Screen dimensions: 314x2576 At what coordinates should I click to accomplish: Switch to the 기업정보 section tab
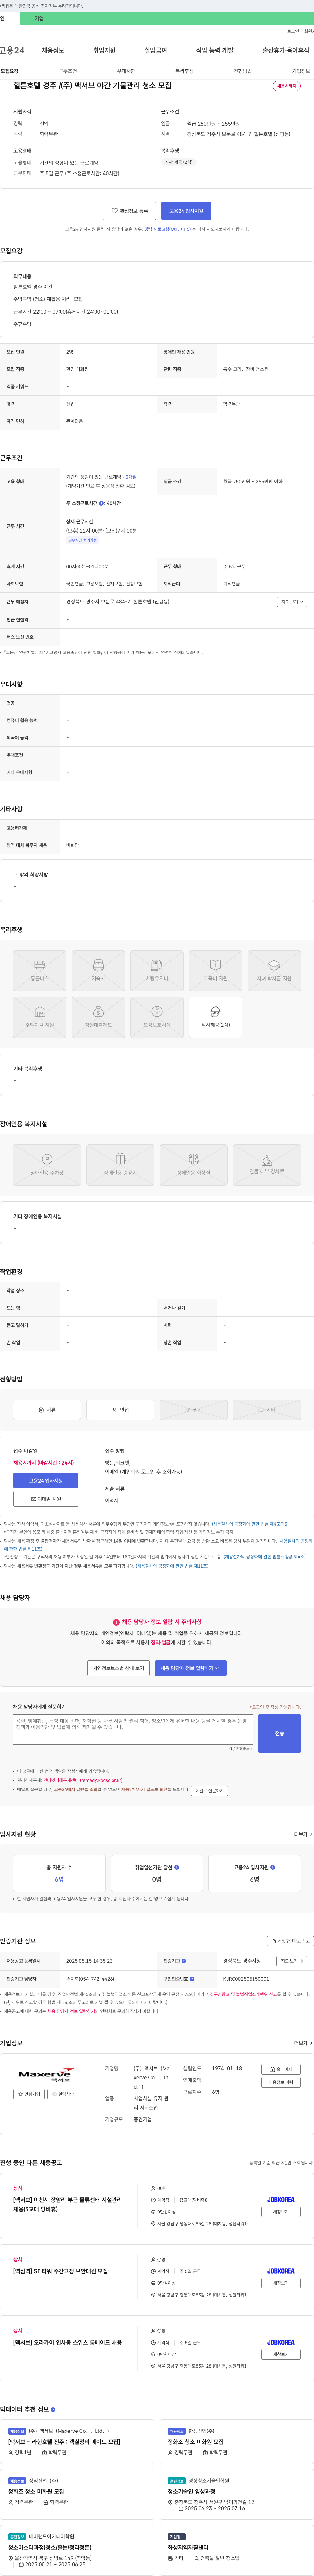[x=301, y=71]
